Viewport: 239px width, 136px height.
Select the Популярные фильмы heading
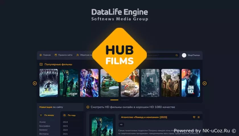(58, 64)
